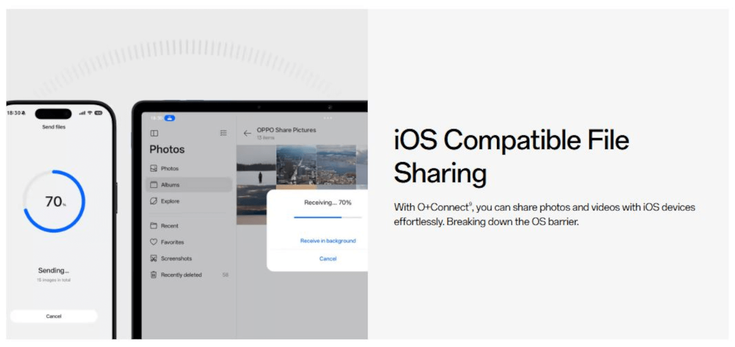The image size is (735, 347).
Task: Tap the back arrow beside OPPO Share Pictures
Action: [247, 133]
